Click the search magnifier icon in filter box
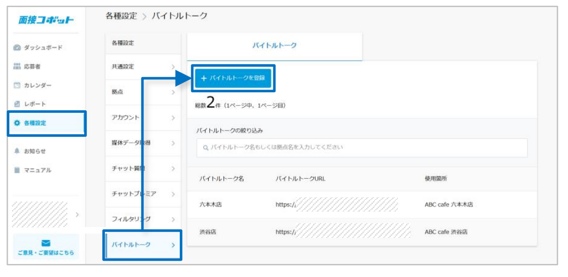The height and width of the screenshot is (277, 568). 205,147
